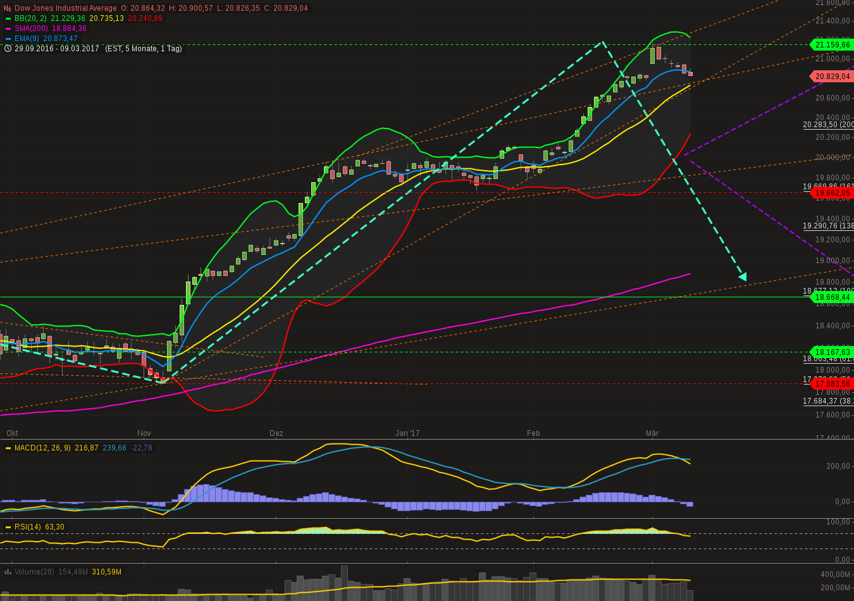Click the current price tag 20.829,04 on axis
The image size is (854, 601).
pos(832,77)
